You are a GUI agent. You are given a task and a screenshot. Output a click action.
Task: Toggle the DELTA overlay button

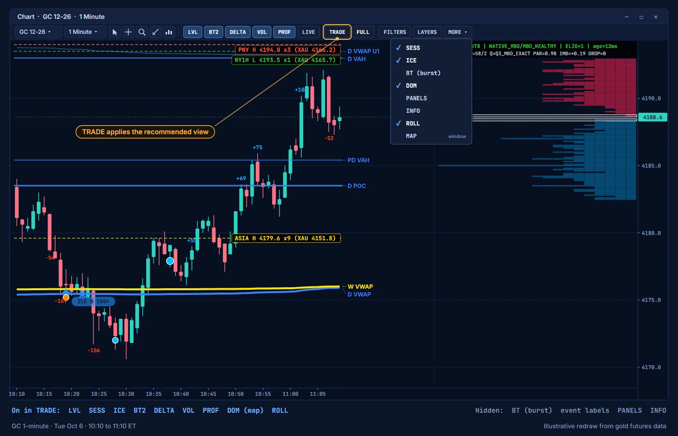point(238,32)
